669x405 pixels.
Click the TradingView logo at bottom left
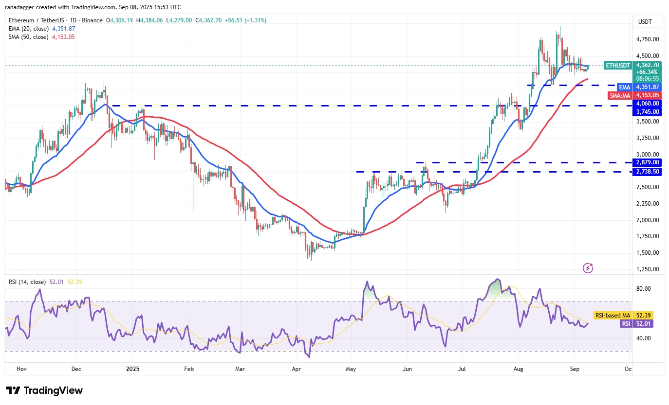pyautogui.click(x=44, y=390)
